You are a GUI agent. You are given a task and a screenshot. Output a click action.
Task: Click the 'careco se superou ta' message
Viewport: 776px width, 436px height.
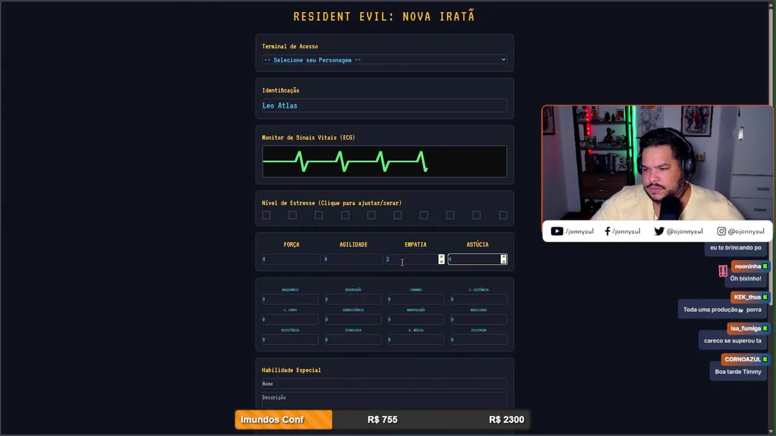pos(732,341)
